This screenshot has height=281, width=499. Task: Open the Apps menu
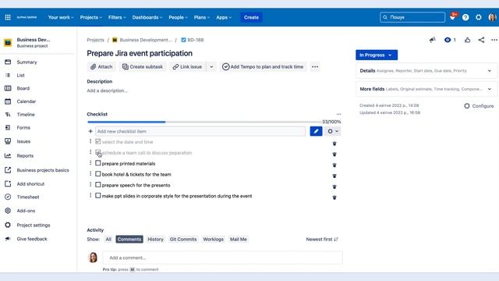point(224,17)
